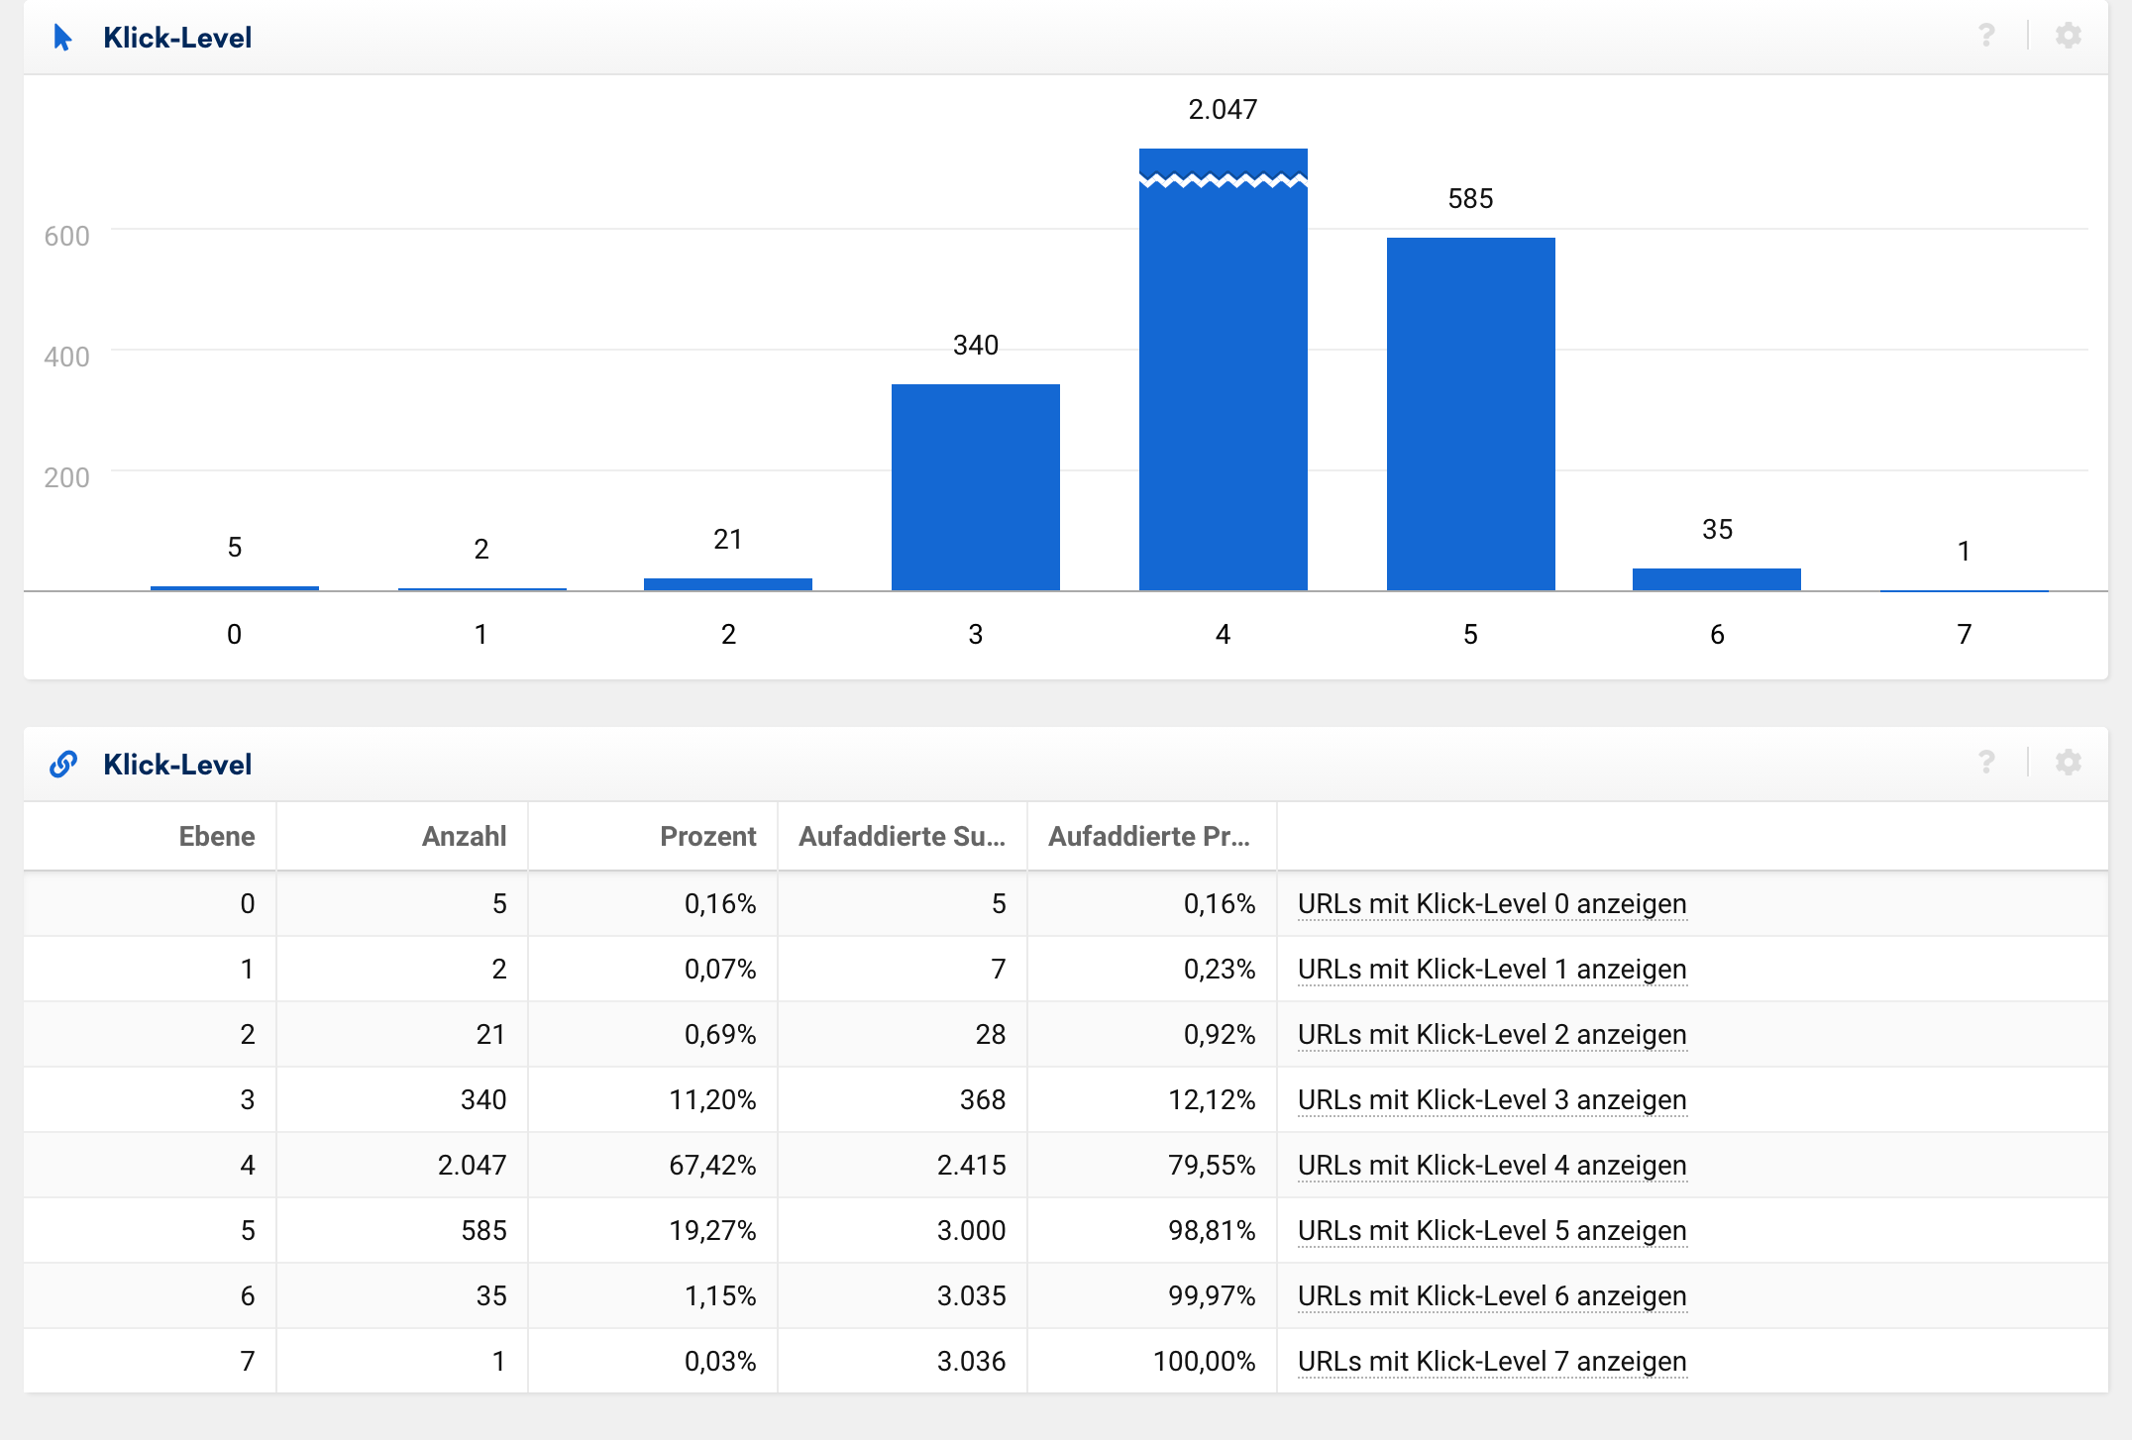The image size is (2132, 1440).
Task: Open URLs mit Klick-Level 0 anzeigen link
Action: [1492, 904]
